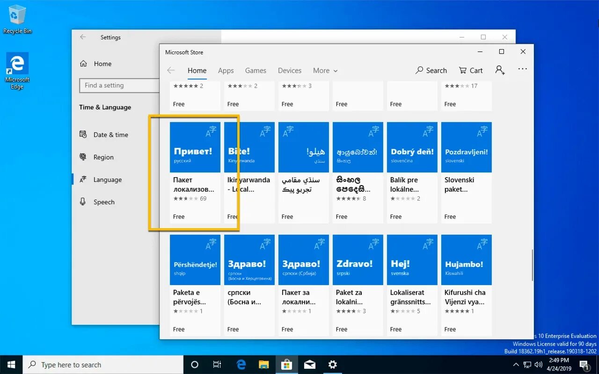Open the Mail app from the taskbar
Viewport: 599px width, 374px height.
[309, 365]
